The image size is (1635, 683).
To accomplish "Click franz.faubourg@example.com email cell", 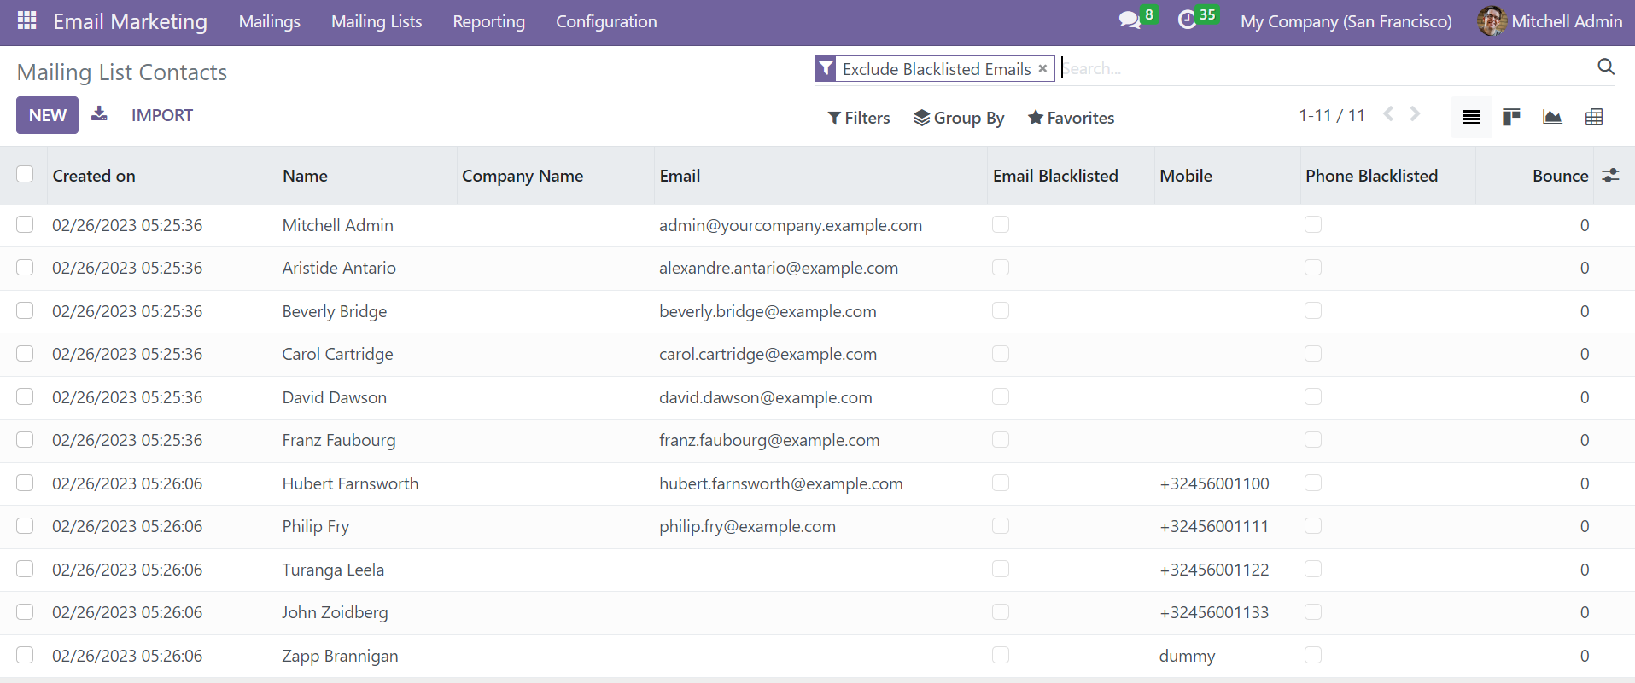I will (769, 440).
